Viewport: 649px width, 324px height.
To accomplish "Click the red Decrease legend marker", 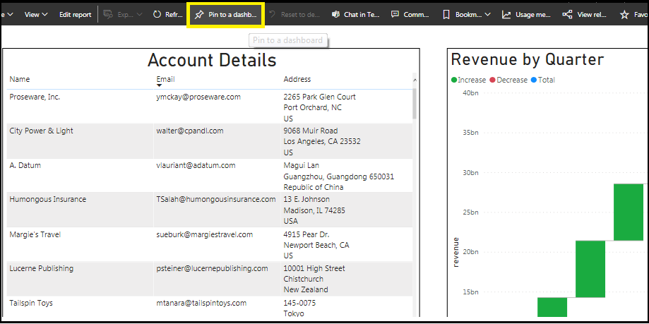I will (x=492, y=80).
